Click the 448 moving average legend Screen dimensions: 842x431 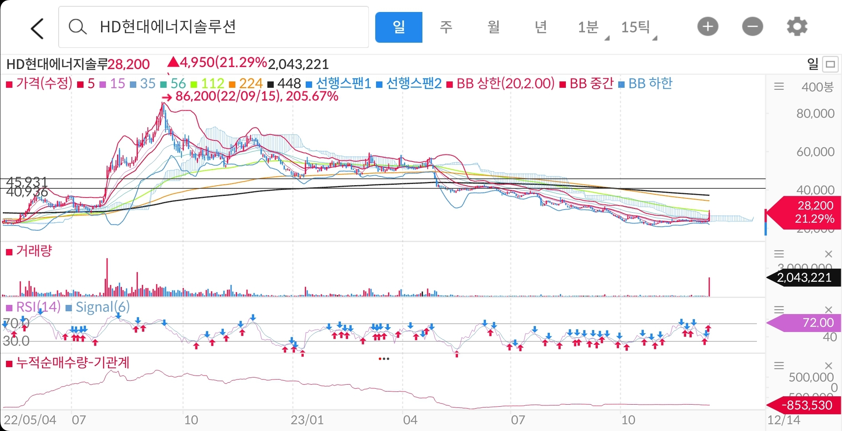point(284,83)
